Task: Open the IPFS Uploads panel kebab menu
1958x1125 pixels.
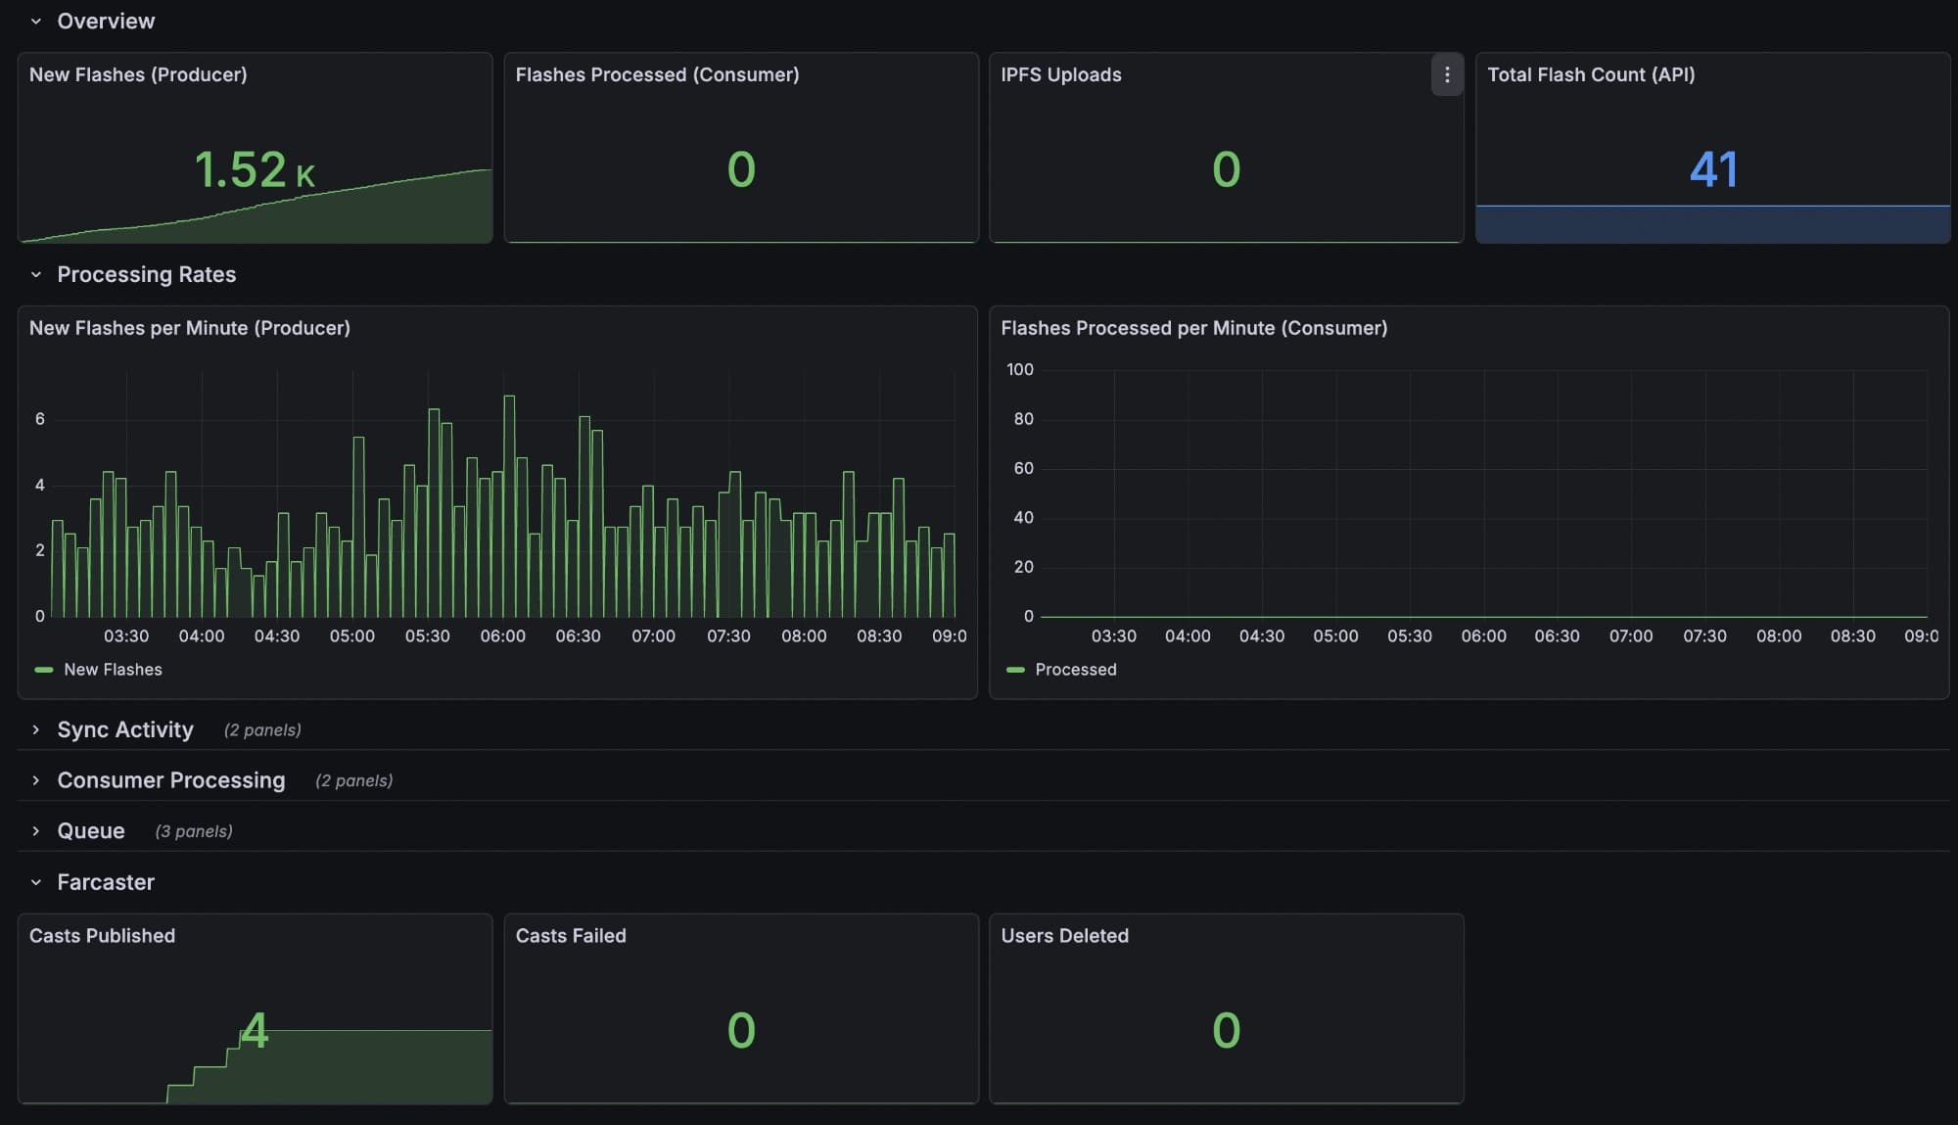Action: pyautogui.click(x=1446, y=74)
